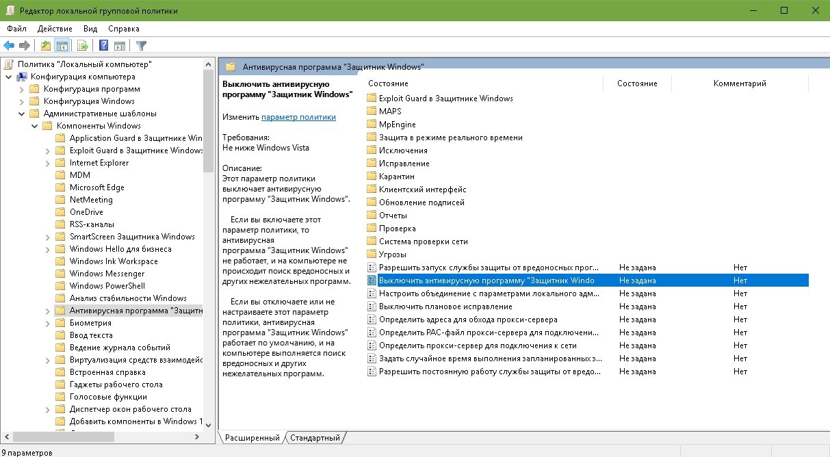Image resolution: width=830 pixels, height=457 pixels.
Task: Open the Вид menu
Action: pos(90,29)
